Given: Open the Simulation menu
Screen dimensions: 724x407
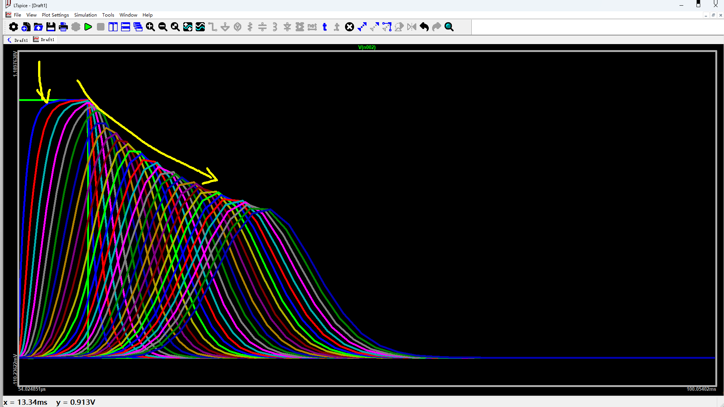Looking at the screenshot, I should pyautogui.click(x=85, y=15).
